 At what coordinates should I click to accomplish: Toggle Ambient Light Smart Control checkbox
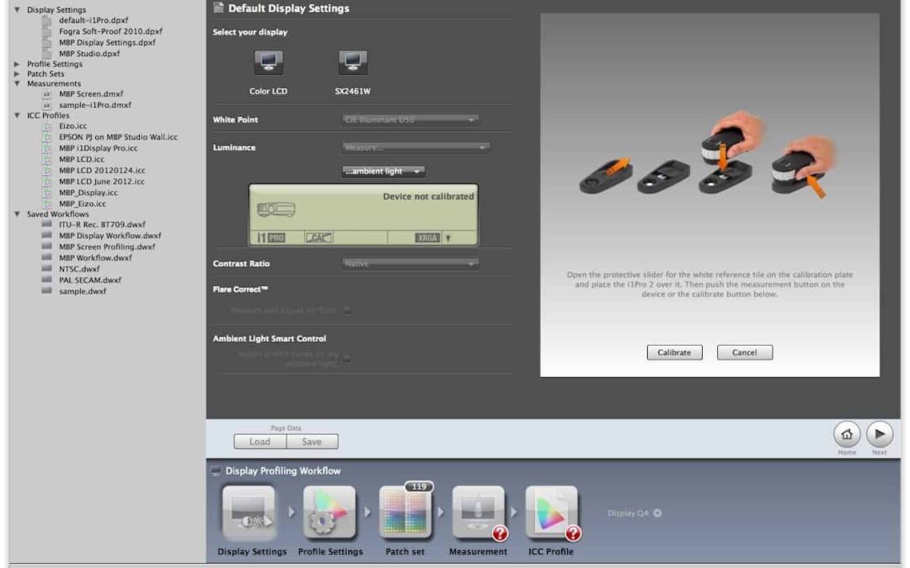coord(346,358)
